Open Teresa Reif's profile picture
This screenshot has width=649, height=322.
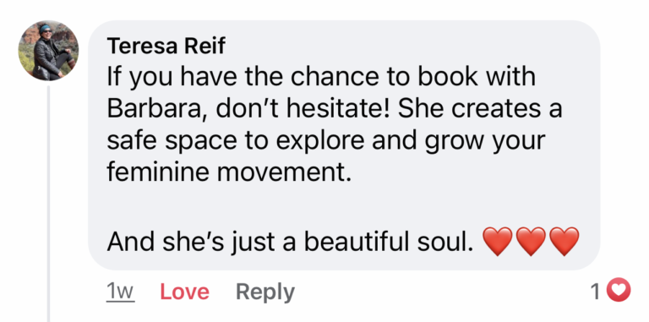coord(48,51)
